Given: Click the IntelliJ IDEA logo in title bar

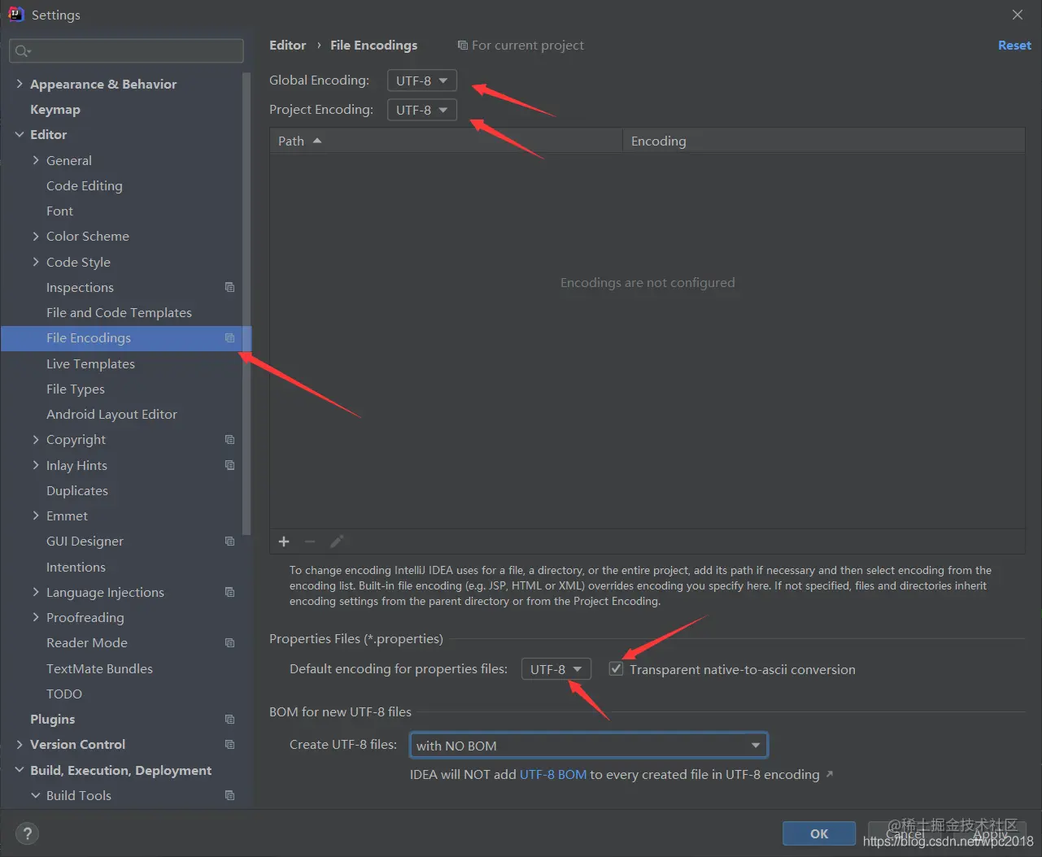Looking at the screenshot, I should 15,14.
